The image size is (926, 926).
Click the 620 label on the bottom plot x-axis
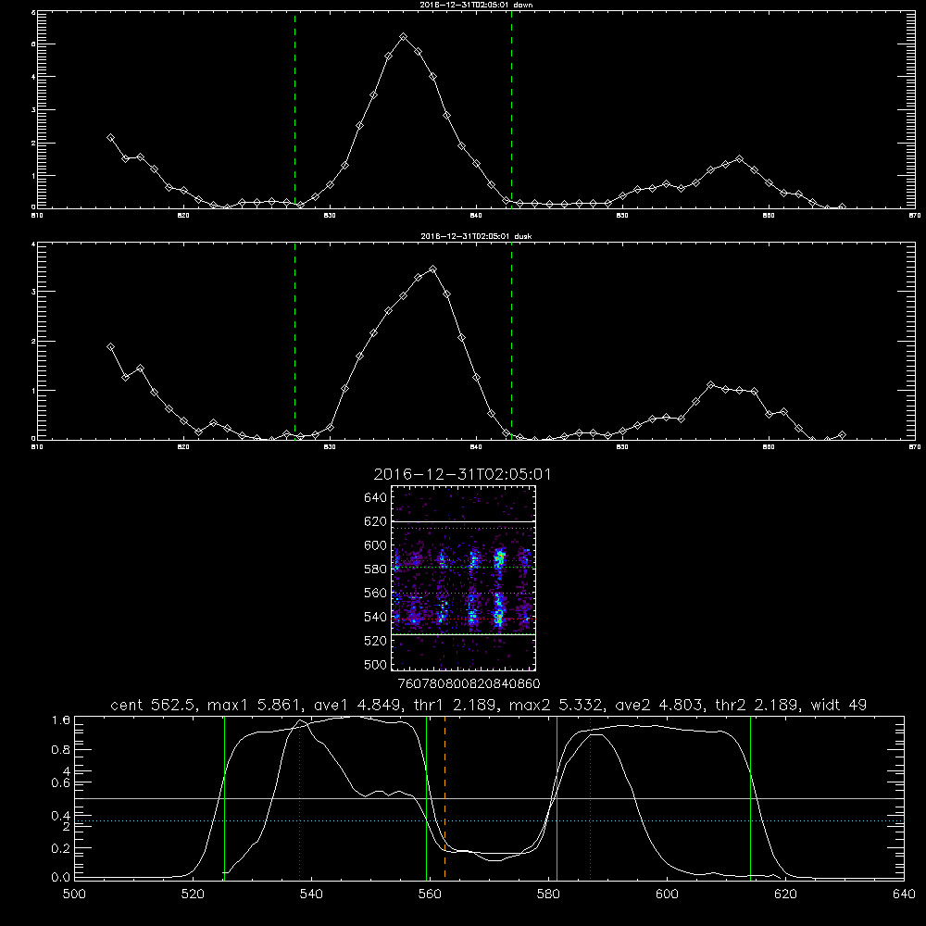pyautogui.click(x=785, y=895)
